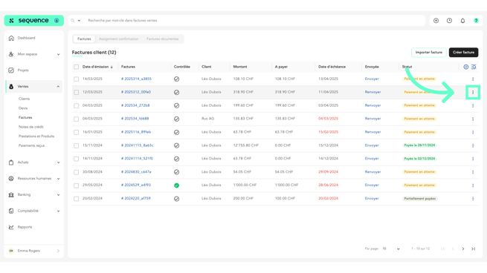Open the notifications bell icon
The width and height of the screenshot is (487, 273).
pyautogui.click(x=462, y=21)
